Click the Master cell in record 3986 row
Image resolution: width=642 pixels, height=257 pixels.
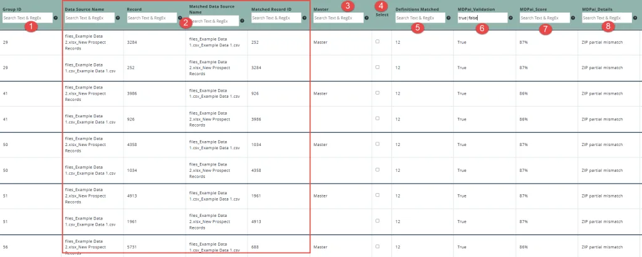click(x=320, y=93)
